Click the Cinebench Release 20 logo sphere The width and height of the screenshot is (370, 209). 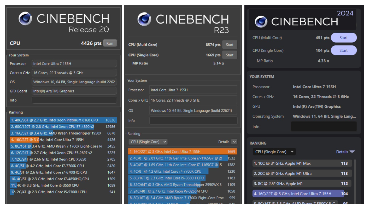click(x=25, y=19)
